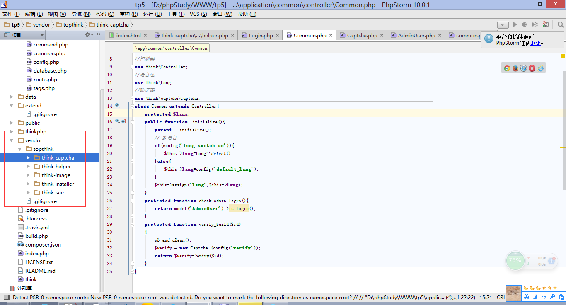566x305 pixels.
Task: Switch to the Login.php tab
Action: 261,36
